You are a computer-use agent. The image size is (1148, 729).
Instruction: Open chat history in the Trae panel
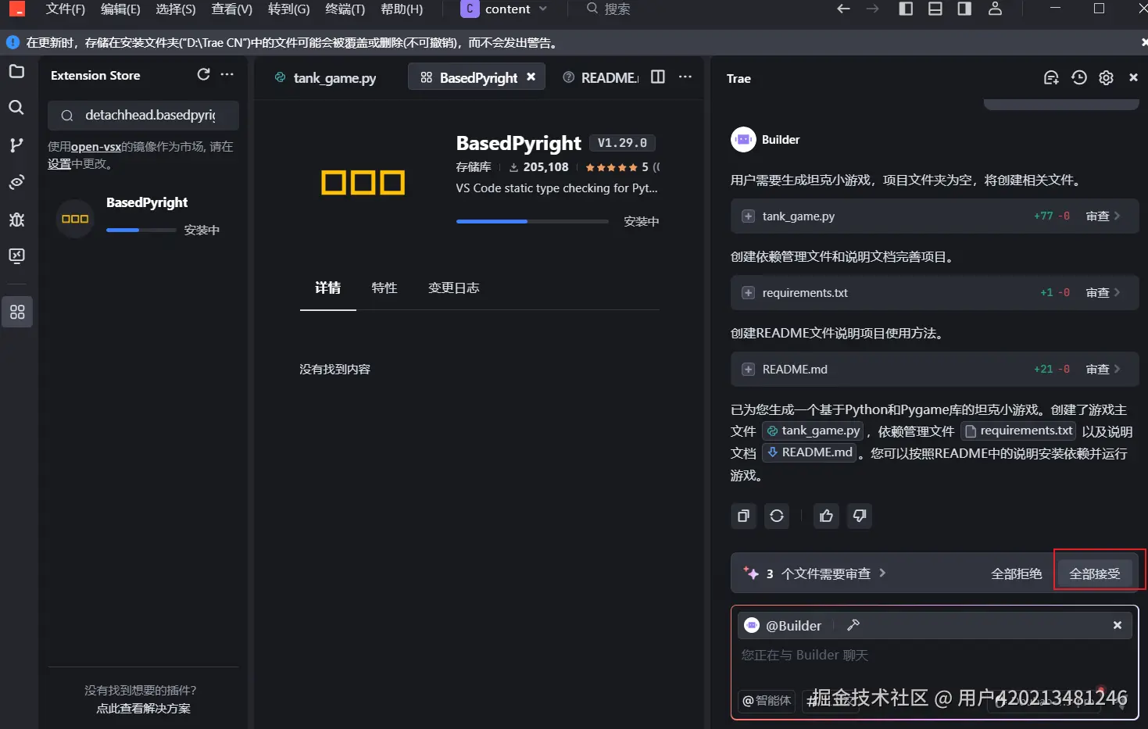coord(1079,77)
